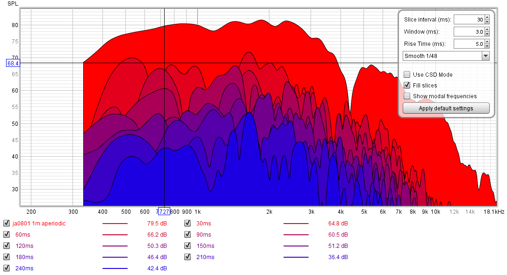
Task: Toggle the 150ms slice checkbox
Action: point(188,246)
